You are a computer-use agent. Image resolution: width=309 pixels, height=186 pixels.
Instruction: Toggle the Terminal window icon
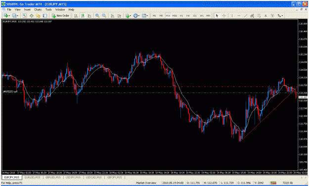45,16
